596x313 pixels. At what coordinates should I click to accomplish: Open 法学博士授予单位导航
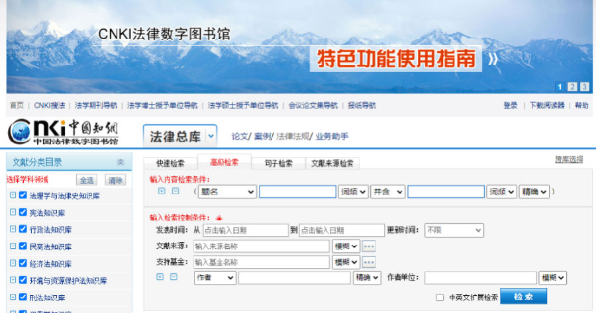(162, 105)
